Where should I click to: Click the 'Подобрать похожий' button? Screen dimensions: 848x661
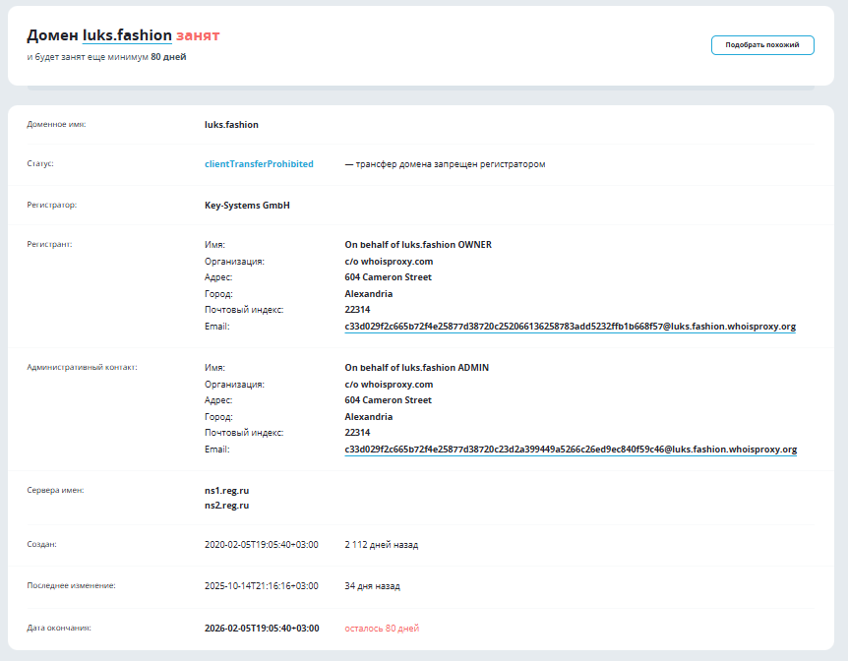point(762,45)
